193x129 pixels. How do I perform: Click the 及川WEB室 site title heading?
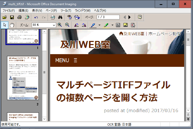[85, 45]
